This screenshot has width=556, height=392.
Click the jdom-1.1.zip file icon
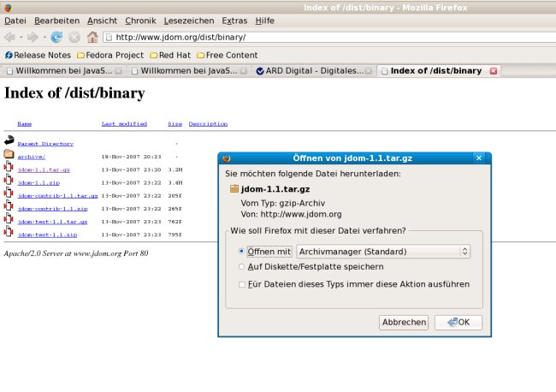coord(9,181)
